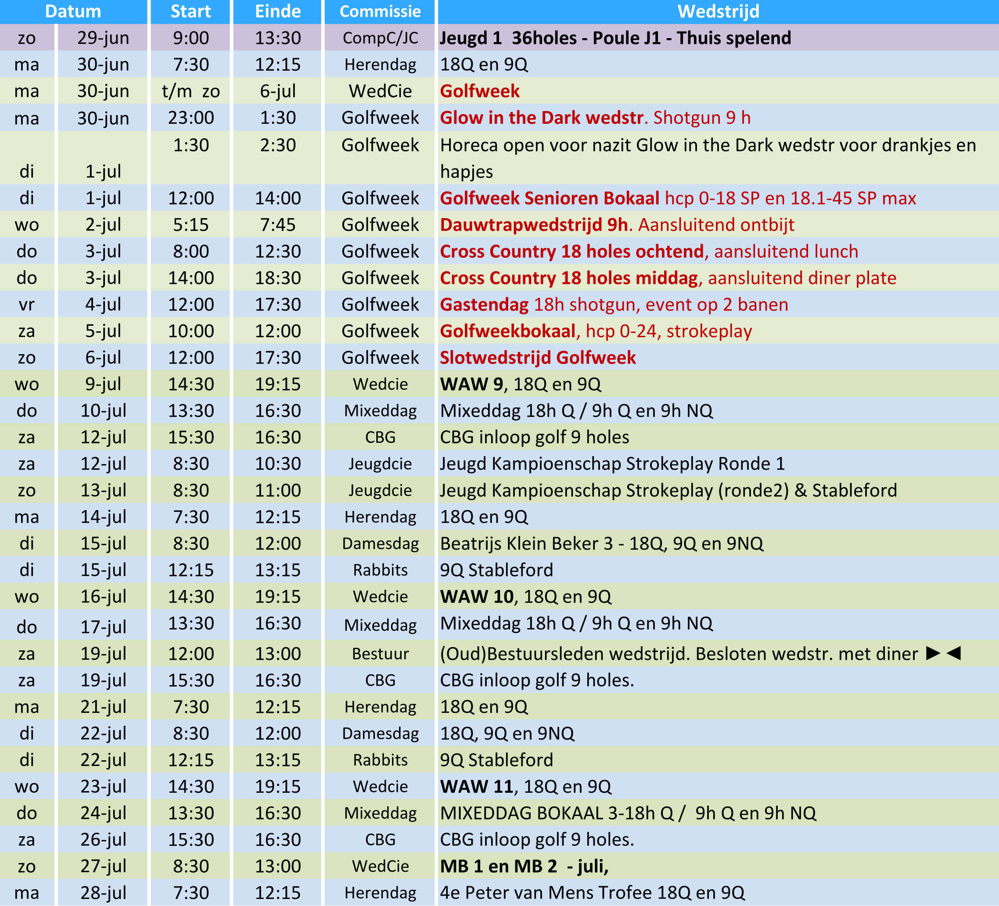Select the red Golfweek event title
Image resolution: width=999 pixels, height=906 pixels.
pos(479,91)
